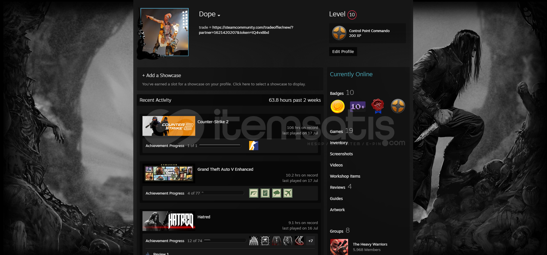This screenshot has height=255, width=547.
Task: Click the Counter-Strike 2 achievement progress bar
Action: (220, 146)
